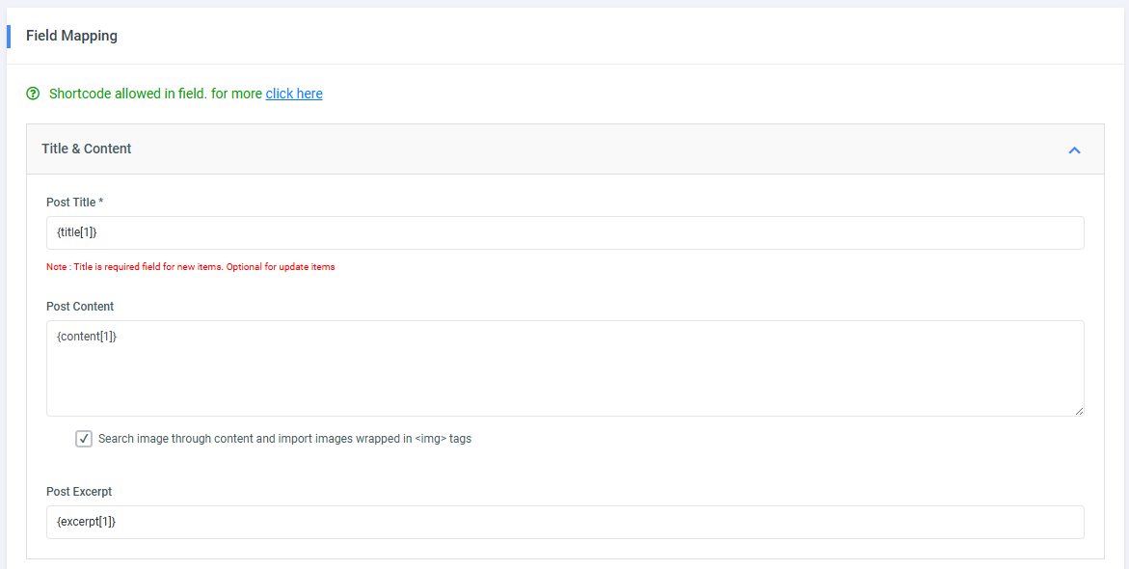
Task: Click inside the Post Content textarea
Action: [565, 376]
